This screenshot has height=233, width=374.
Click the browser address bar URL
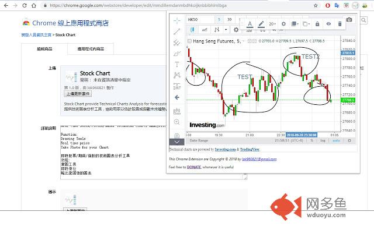[x=138, y=5]
